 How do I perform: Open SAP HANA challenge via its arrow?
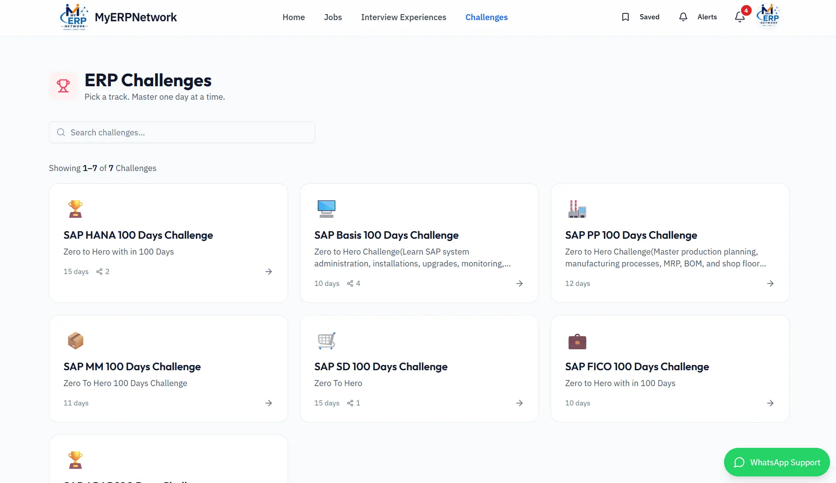click(269, 272)
